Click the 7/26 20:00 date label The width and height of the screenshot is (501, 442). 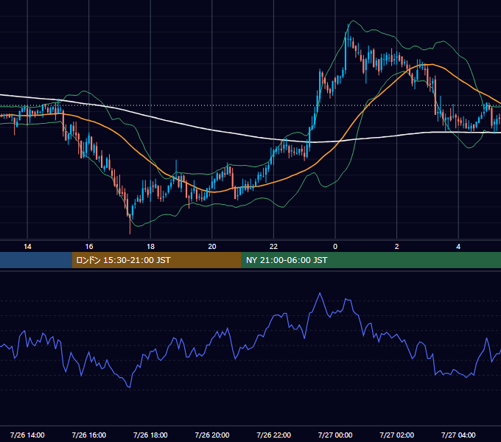[212, 435]
